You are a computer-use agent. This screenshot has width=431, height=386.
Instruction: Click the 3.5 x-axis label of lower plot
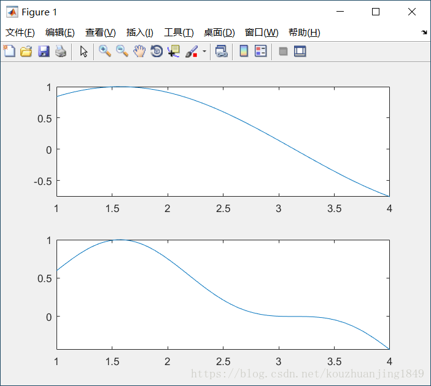[334, 361]
